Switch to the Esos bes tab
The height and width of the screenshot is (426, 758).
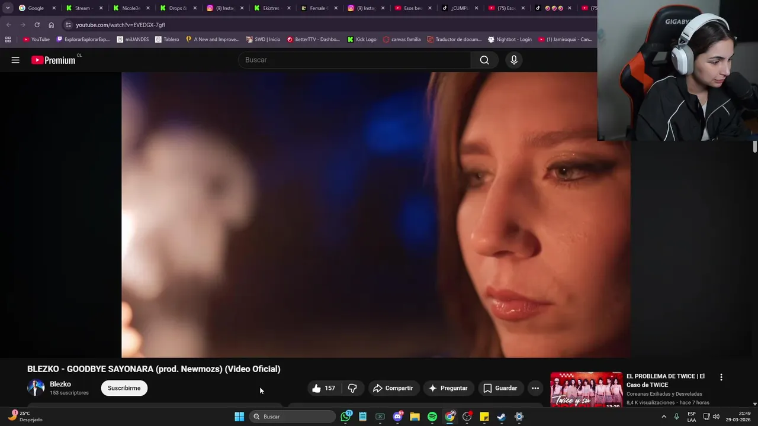(412, 8)
